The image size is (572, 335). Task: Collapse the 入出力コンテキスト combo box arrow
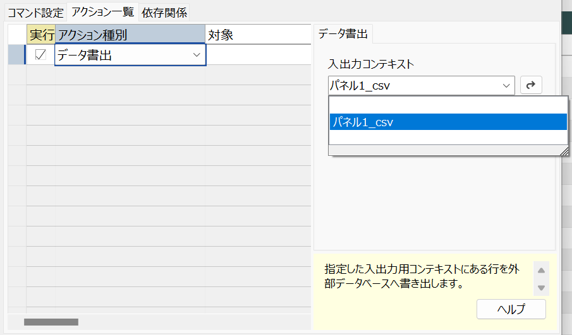(x=506, y=86)
